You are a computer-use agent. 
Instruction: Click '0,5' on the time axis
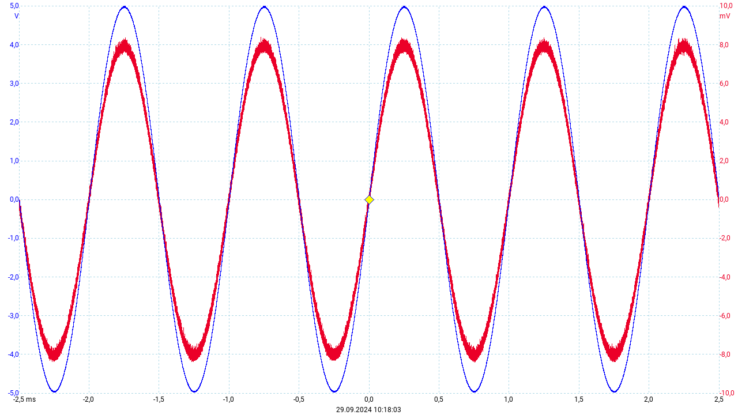pyautogui.click(x=439, y=399)
